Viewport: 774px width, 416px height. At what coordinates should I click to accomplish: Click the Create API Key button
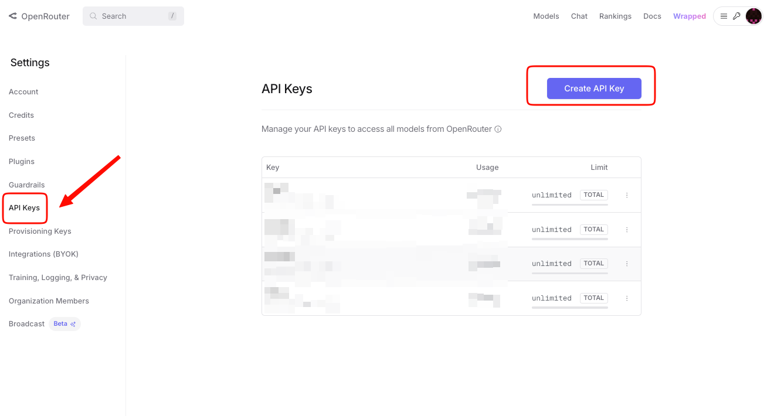click(x=594, y=88)
